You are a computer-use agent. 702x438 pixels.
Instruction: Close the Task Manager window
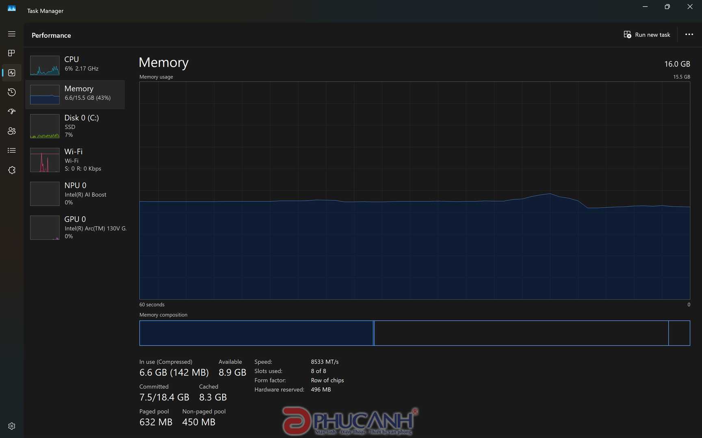click(x=690, y=6)
